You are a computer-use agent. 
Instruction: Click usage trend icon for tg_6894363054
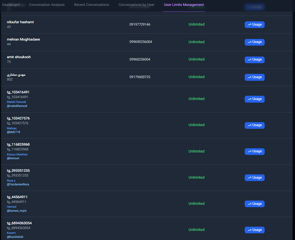pos(249,230)
